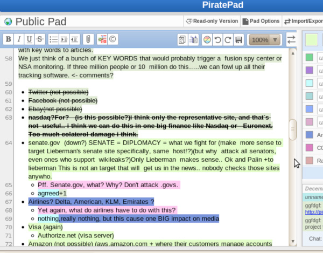The width and height of the screenshot is (323, 253).
Task: Clear authorship colors with rainbow icon
Action: 207,39
